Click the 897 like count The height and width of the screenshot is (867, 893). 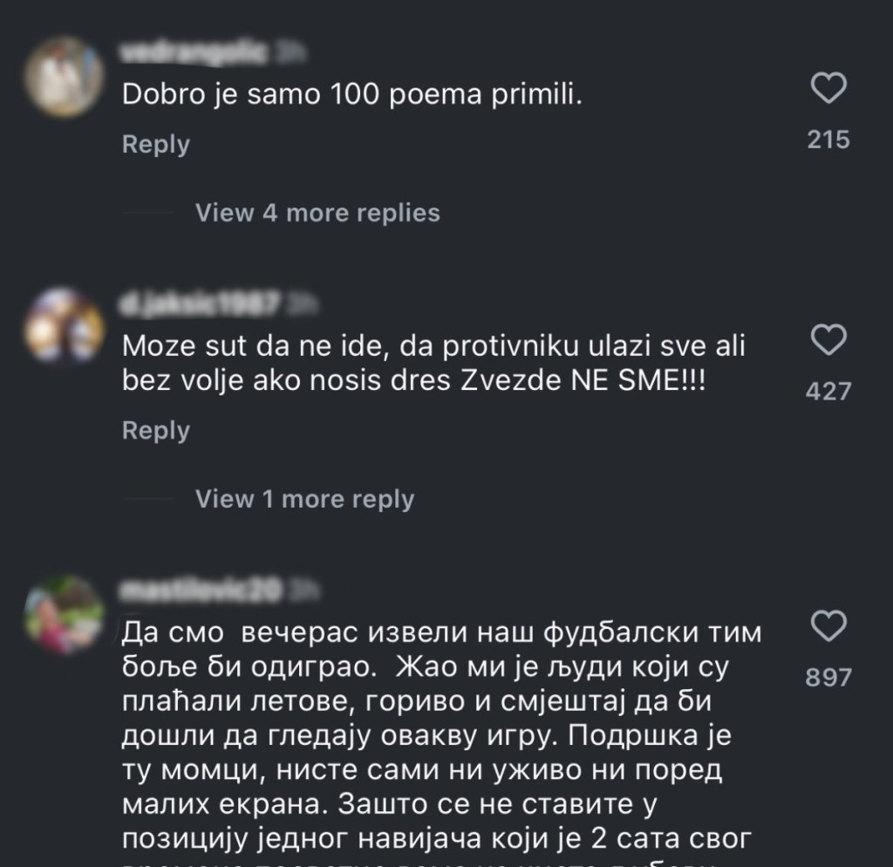click(828, 677)
